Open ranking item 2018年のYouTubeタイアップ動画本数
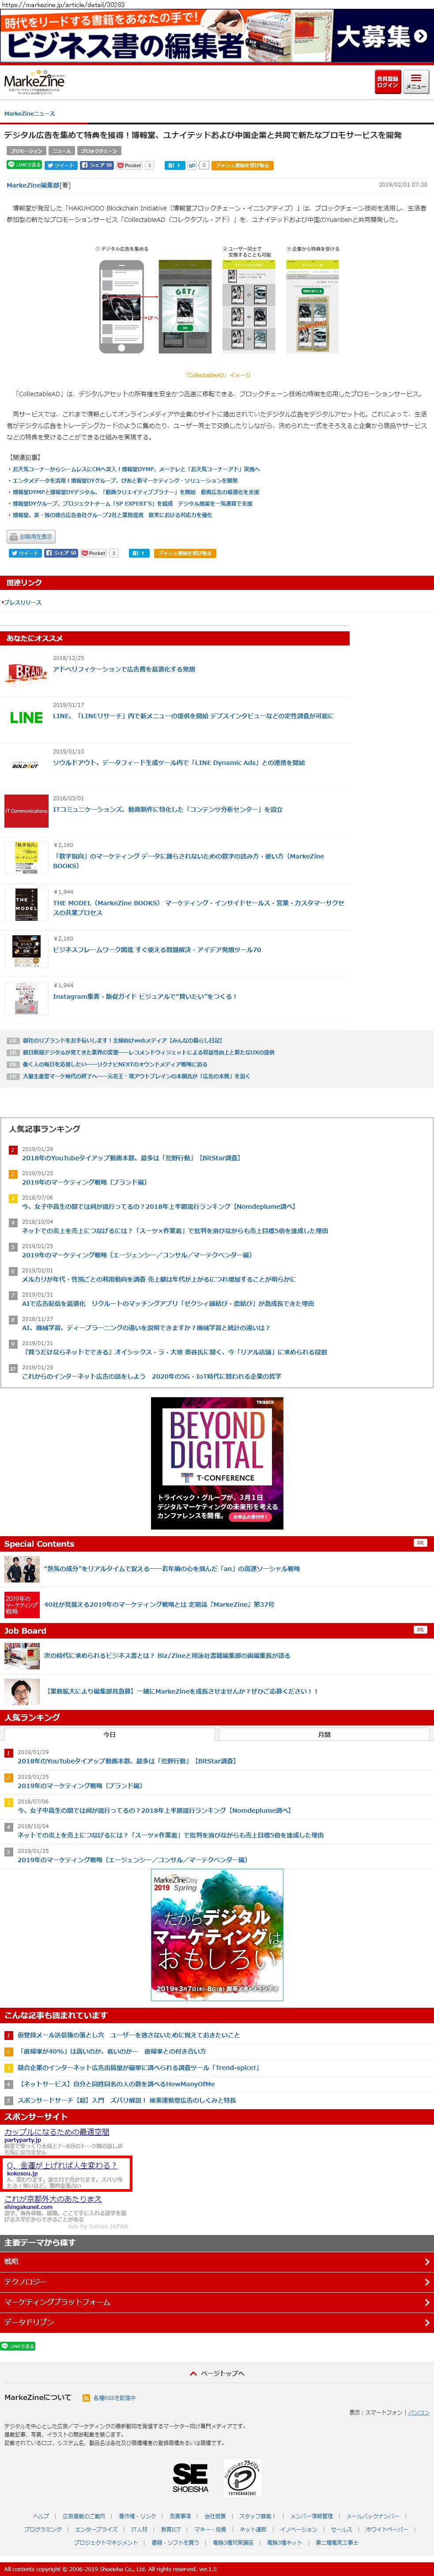The height and width of the screenshot is (2576, 434). pos(131,1159)
